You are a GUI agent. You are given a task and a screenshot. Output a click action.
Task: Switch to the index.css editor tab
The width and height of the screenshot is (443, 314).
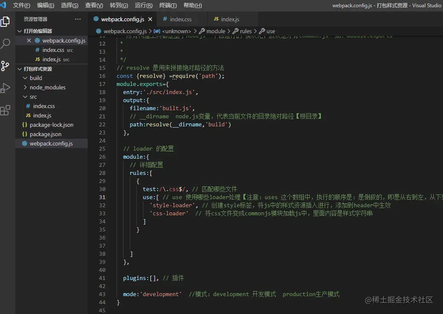(181, 19)
